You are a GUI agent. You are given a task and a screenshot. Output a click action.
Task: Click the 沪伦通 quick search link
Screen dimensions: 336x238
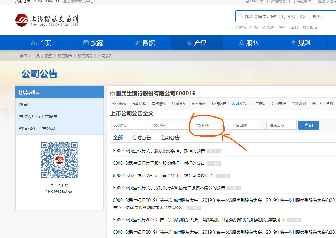click(x=268, y=27)
